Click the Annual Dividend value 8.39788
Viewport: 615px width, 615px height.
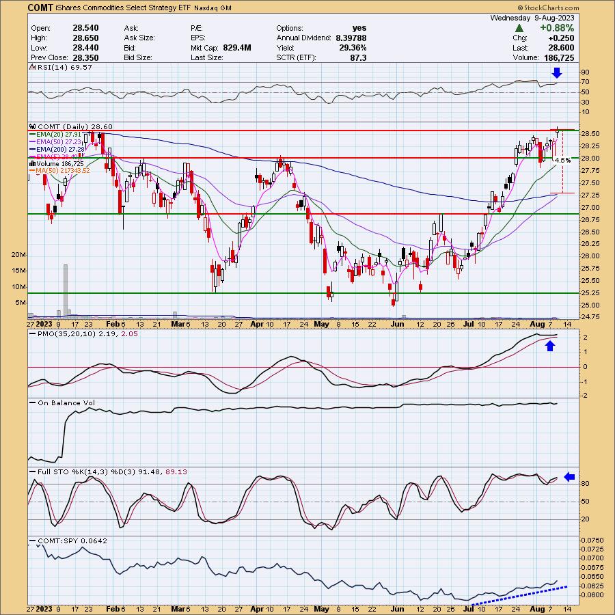point(351,38)
